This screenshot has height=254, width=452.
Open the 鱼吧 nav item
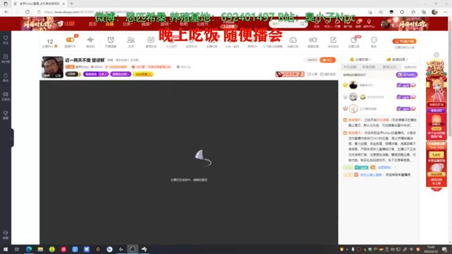coord(184,24)
